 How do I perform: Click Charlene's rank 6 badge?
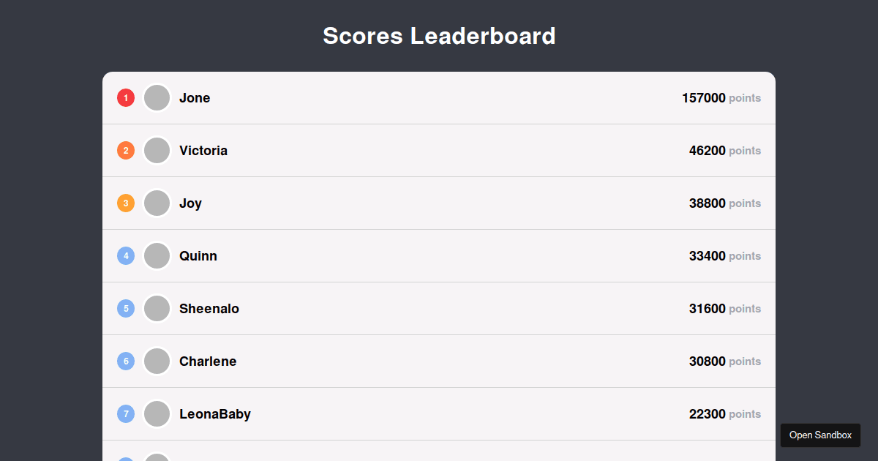(x=125, y=361)
